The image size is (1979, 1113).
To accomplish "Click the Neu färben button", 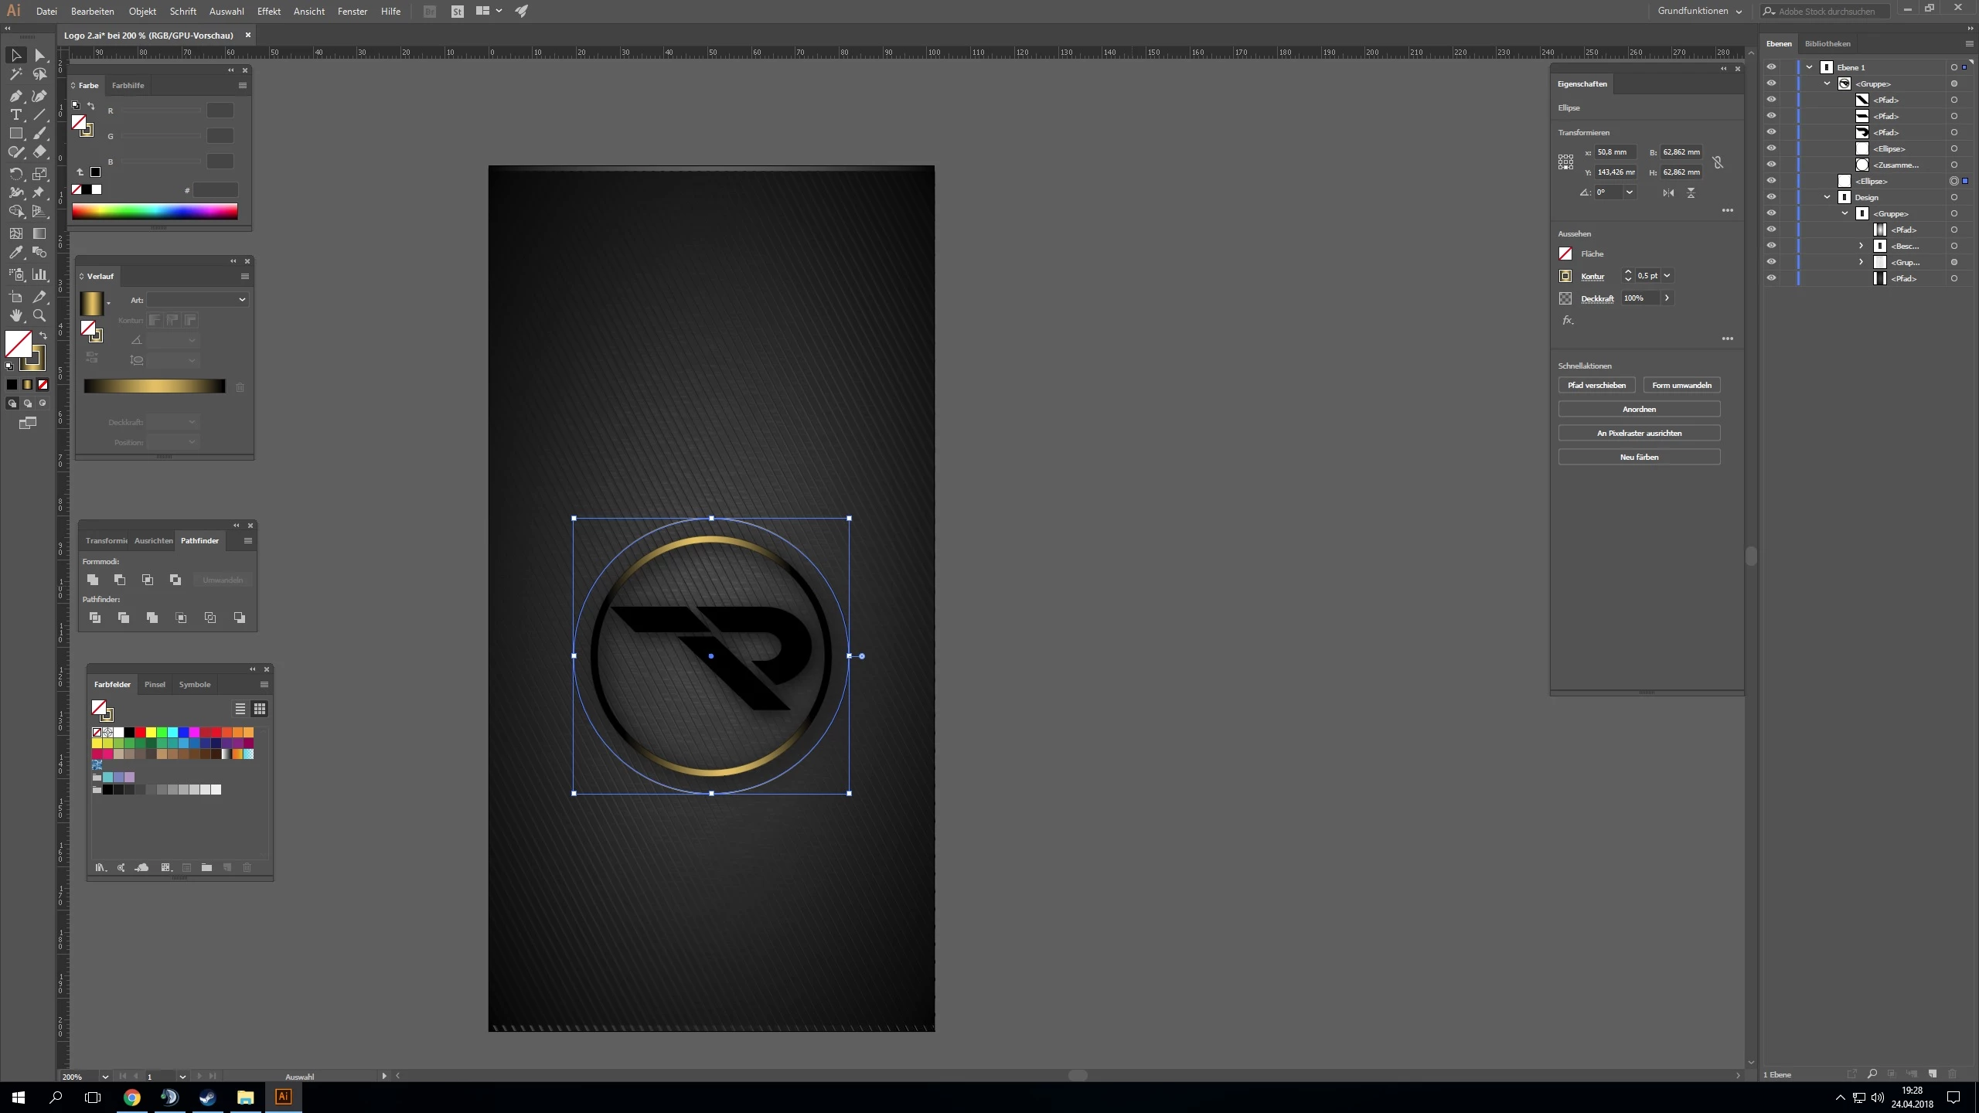I will [x=1639, y=457].
